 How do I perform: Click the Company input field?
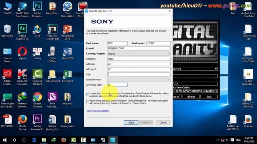[139, 59]
